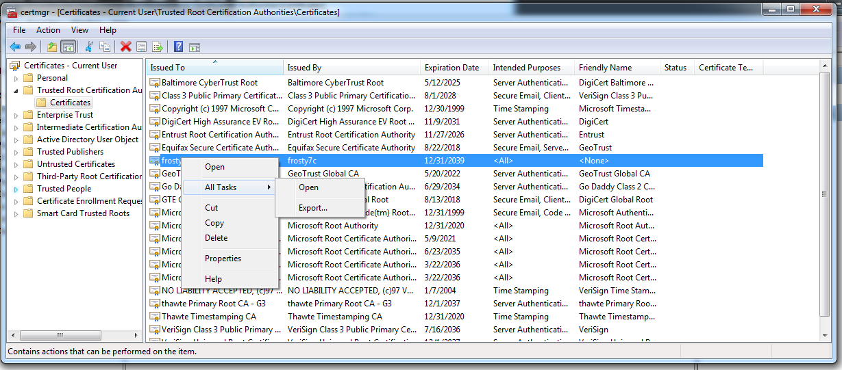The width and height of the screenshot is (842, 370).
Task: Click Copyright (c) 1997 Microsoft certificate icon
Action: tap(155, 109)
